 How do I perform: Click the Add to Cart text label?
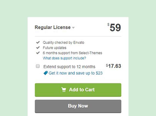[x=82, y=90]
